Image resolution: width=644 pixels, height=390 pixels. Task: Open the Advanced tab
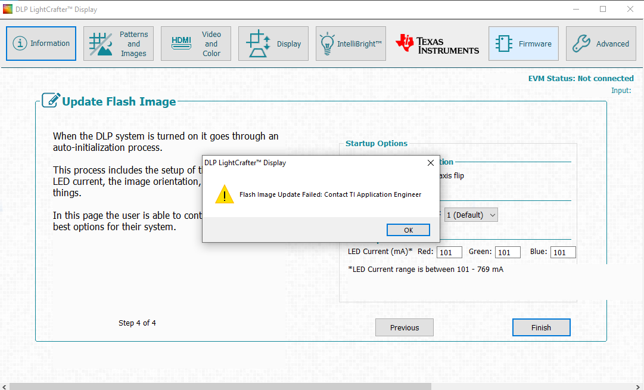coord(601,44)
